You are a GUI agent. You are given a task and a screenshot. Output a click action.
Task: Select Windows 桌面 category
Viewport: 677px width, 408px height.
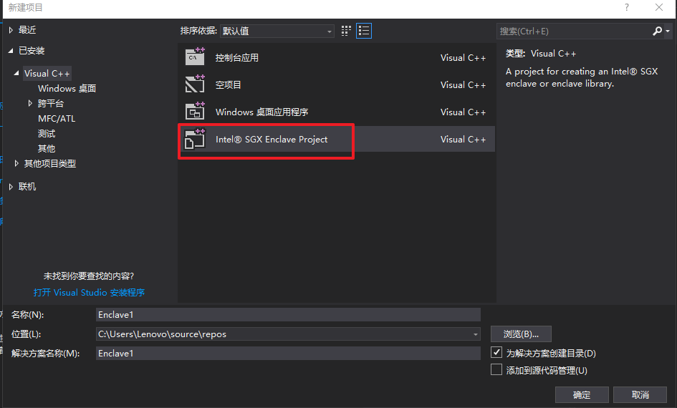(67, 89)
